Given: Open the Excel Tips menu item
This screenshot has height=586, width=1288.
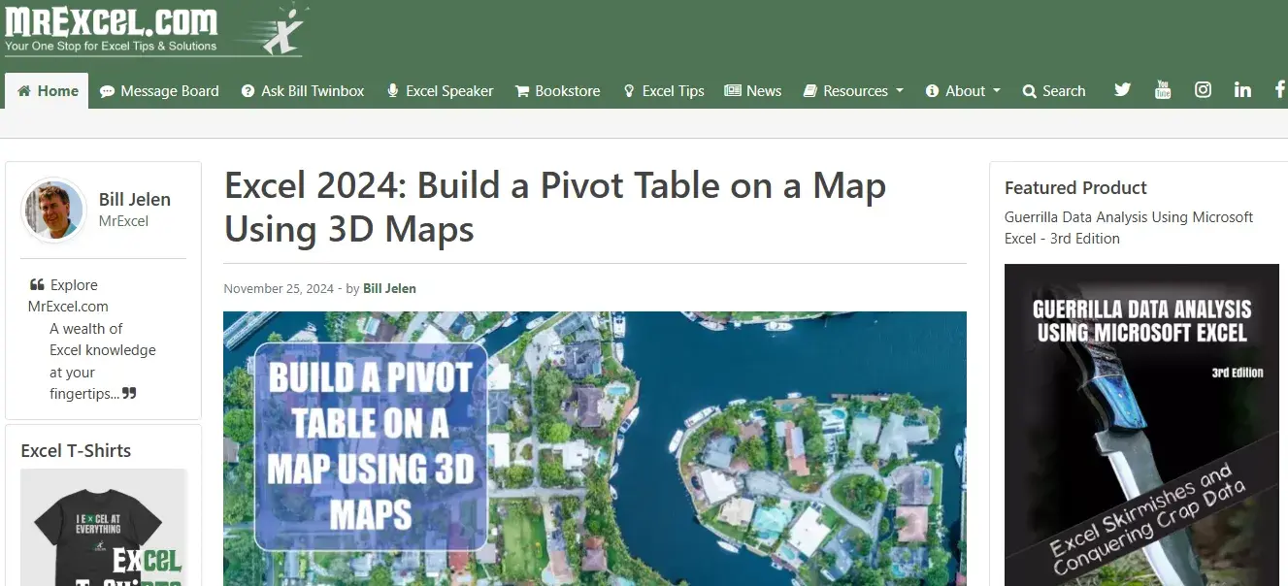Looking at the screenshot, I should [664, 91].
